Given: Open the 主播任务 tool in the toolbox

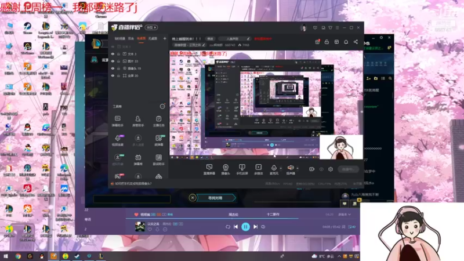Looking at the screenshot, I should pos(158,121).
